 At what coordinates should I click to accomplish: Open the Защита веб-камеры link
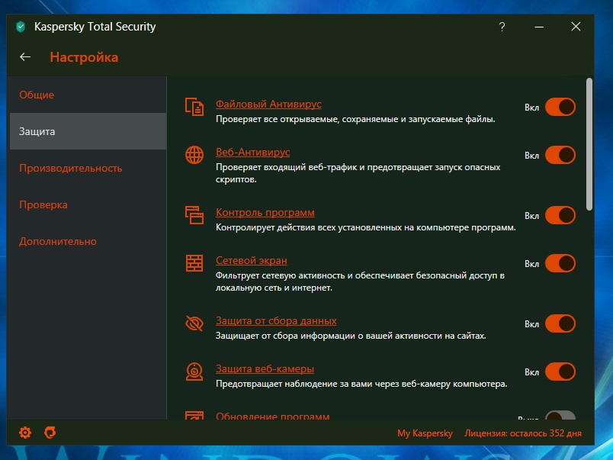pos(265,369)
